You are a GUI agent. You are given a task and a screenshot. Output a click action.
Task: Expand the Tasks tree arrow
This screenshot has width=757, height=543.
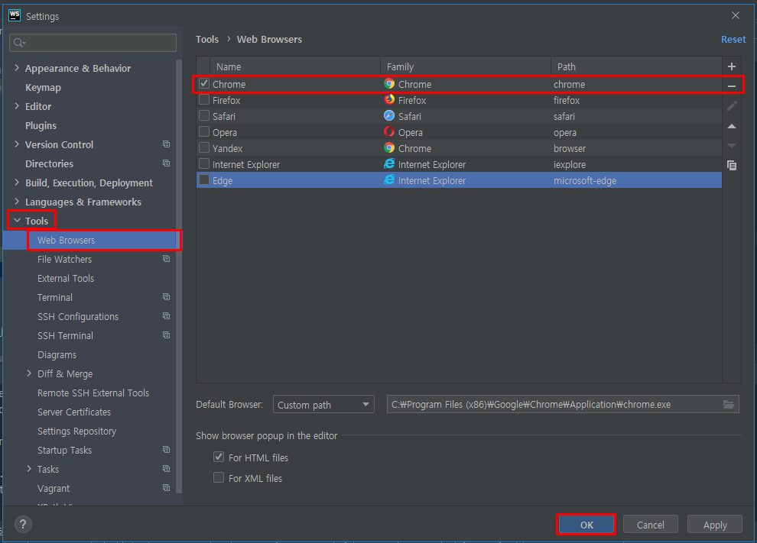[29, 469]
